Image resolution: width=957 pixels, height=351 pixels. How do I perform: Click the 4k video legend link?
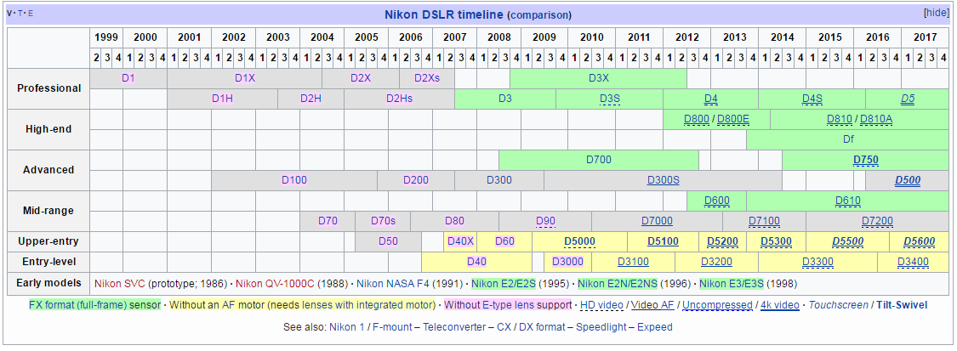[779, 305]
